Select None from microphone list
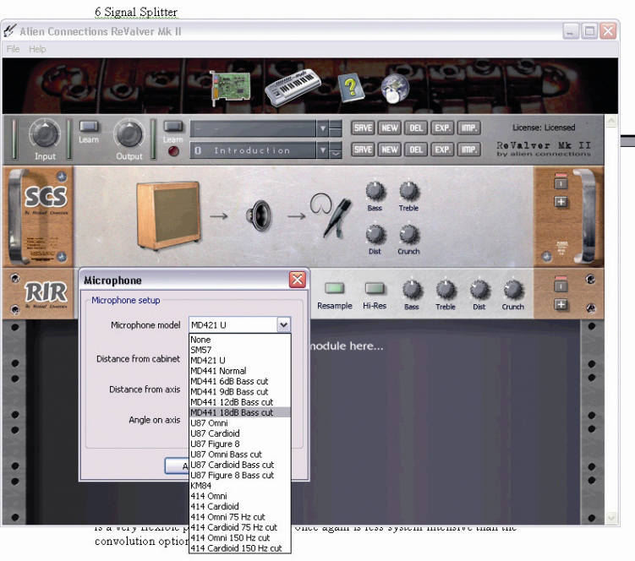The width and height of the screenshot is (635, 561). coord(240,340)
